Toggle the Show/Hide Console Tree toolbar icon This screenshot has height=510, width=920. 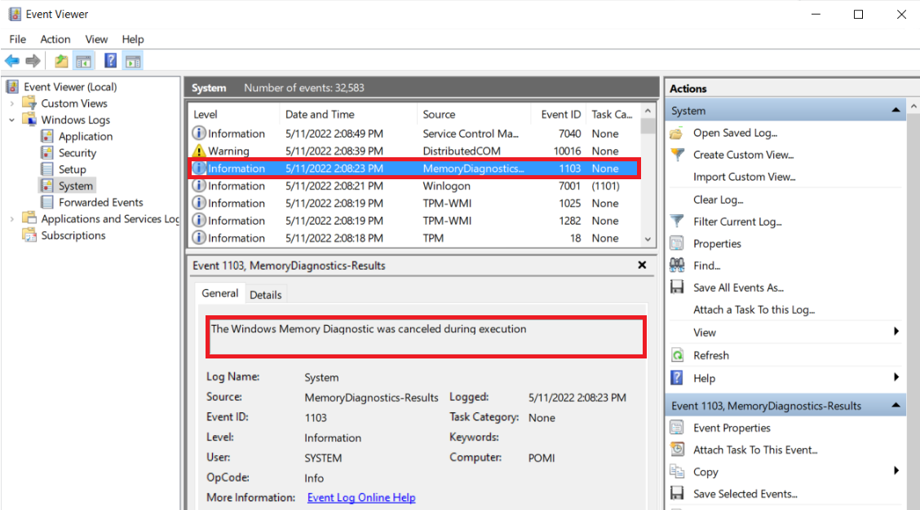coord(83,60)
